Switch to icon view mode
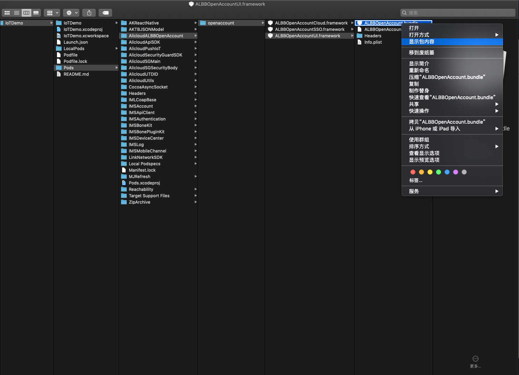519x375 pixels. click(x=7, y=13)
